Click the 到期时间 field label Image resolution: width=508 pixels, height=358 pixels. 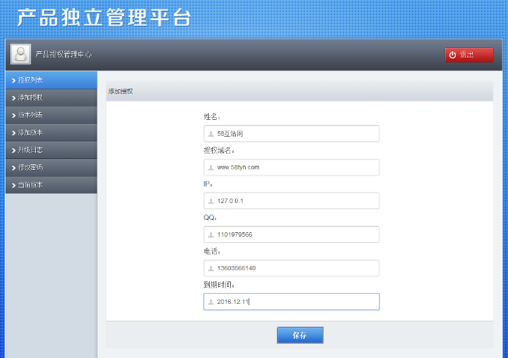click(219, 285)
